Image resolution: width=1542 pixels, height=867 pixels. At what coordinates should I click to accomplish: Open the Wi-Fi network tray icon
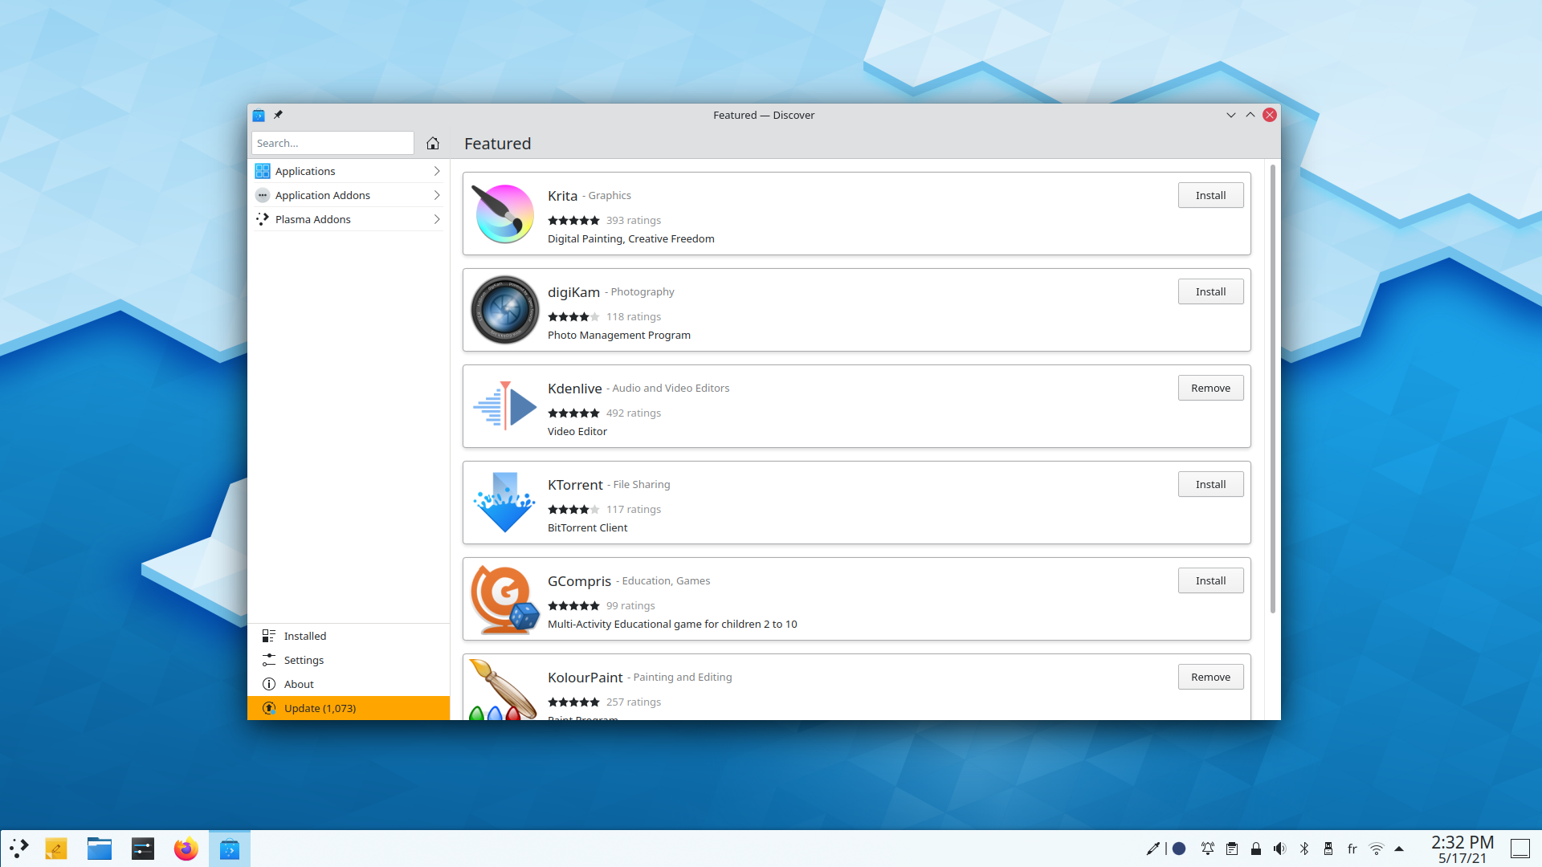tap(1377, 849)
